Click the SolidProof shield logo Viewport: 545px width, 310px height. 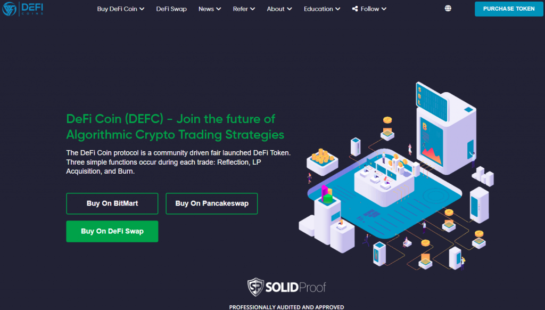[255, 287]
